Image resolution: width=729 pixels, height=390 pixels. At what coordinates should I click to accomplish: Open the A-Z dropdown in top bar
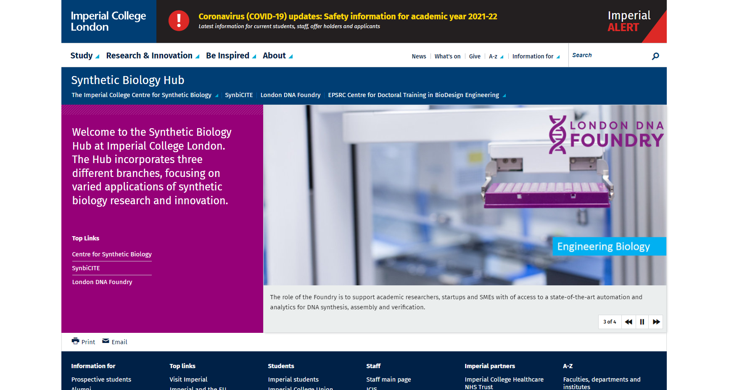pyautogui.click(x=496, y=56)
